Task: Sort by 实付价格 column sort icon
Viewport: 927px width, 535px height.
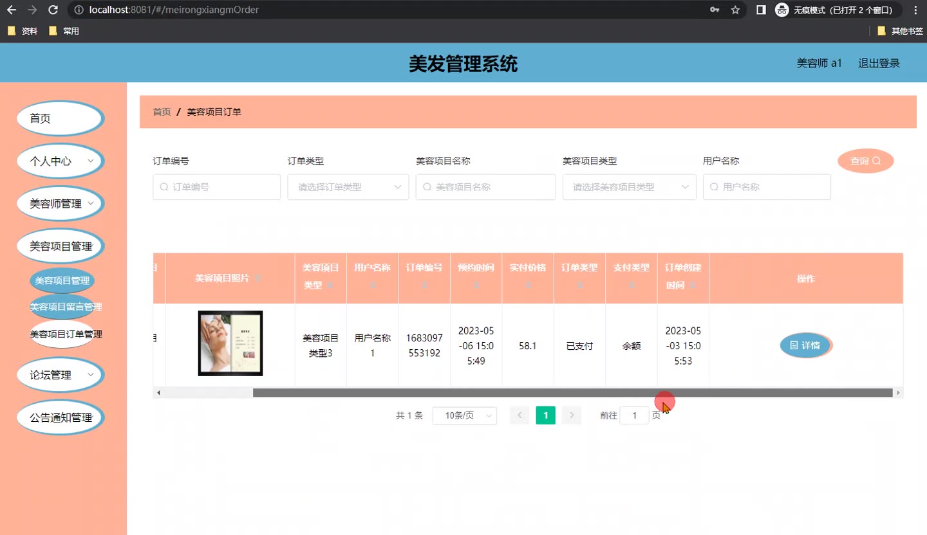Action: [x=528, y=284]
